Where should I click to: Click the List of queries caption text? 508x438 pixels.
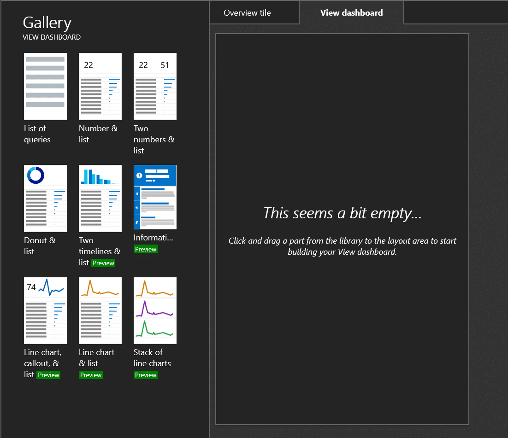pyautogui.click(x=37, y=134)
